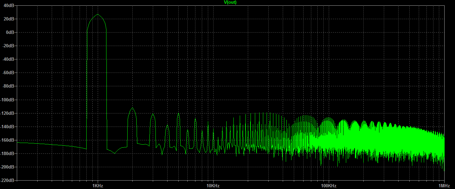Click the -180dB axis label
This screenshot has width=455, height=189.
(x=7, y=153)
